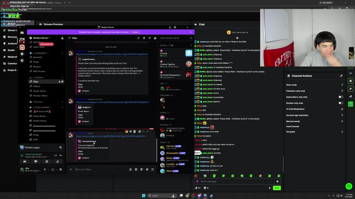Focus Search Glxsky's Server field
This screenshot has height=199, width=355.
176,38
